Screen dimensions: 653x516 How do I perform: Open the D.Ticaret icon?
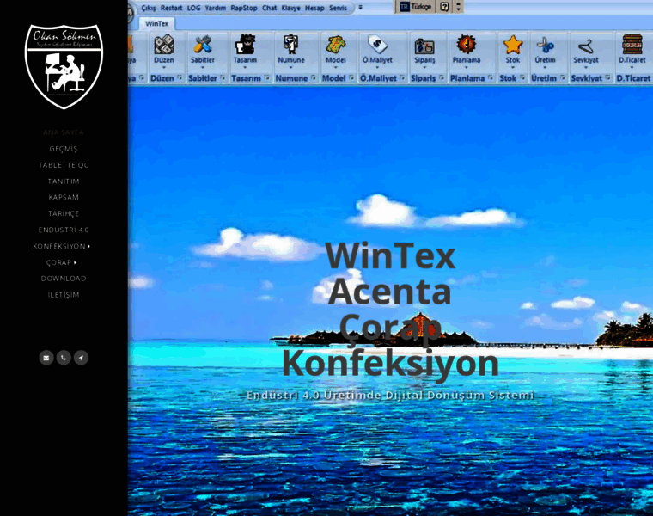click(x=632, y=46)
